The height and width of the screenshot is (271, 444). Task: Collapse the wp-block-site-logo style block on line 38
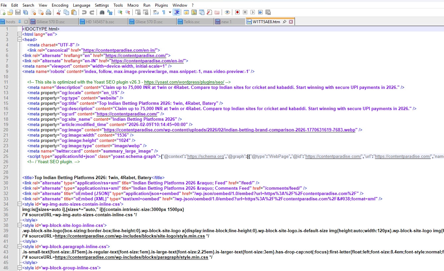coord(19,225)
